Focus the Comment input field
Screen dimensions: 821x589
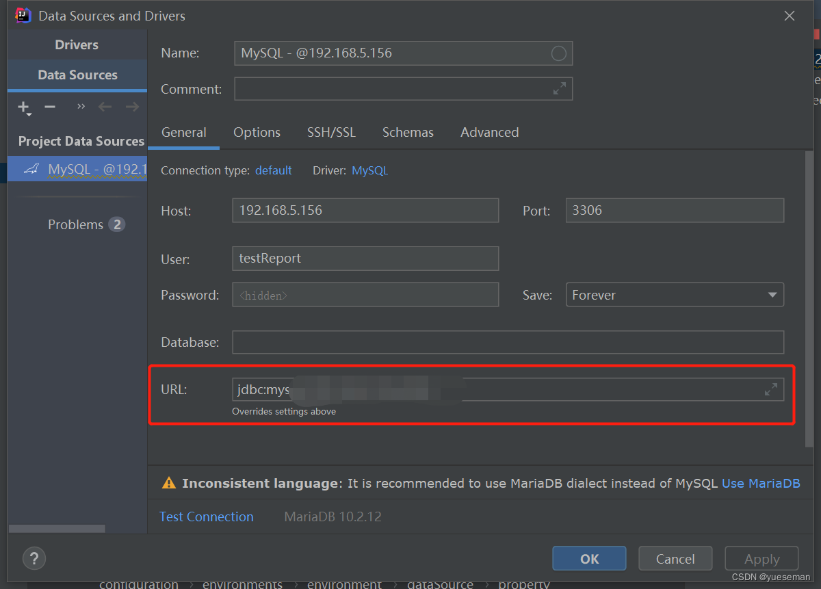point(403,88)
